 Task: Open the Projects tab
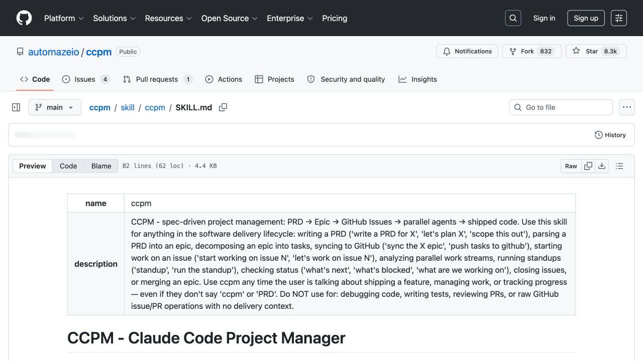(275, 79)
